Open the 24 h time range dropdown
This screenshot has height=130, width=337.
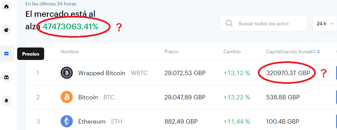pyautogui.click(x=325, y=24)
